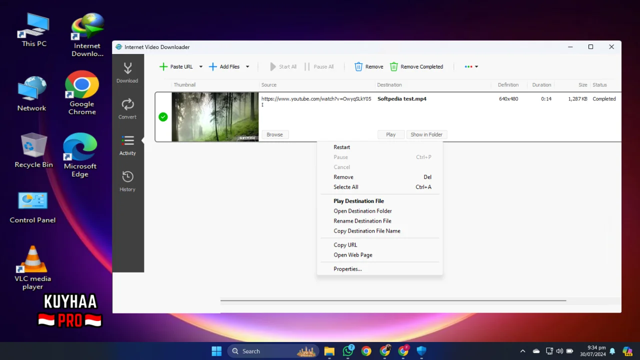Open Windows Security shield in taskbar
This screenshot has width=640, height=360.
coord(421,351)
